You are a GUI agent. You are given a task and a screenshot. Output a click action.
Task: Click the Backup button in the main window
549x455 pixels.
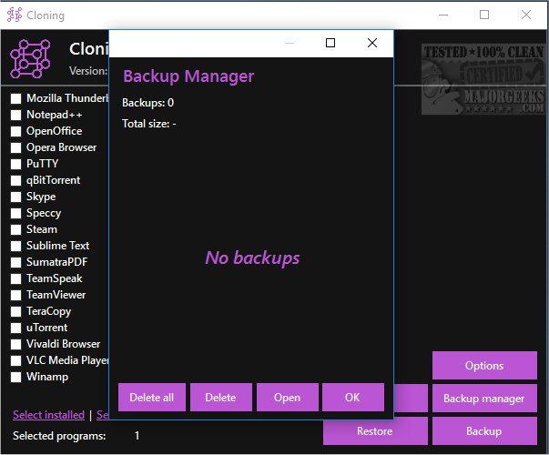pyautogui.click(x=484, y=431)
